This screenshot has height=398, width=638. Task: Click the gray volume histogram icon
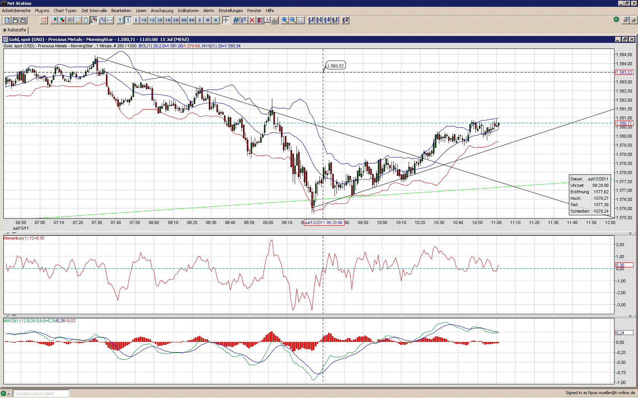275,20
